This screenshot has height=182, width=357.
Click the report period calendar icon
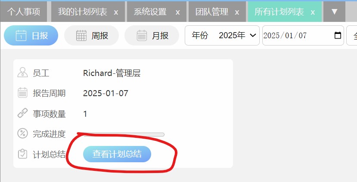(x=22, y=93)
